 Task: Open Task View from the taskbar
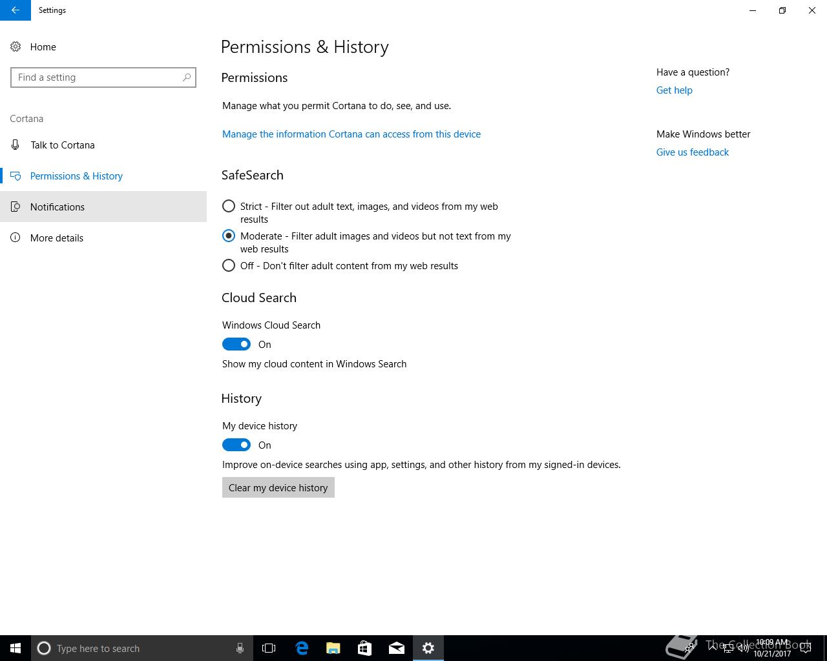point(269,648)
